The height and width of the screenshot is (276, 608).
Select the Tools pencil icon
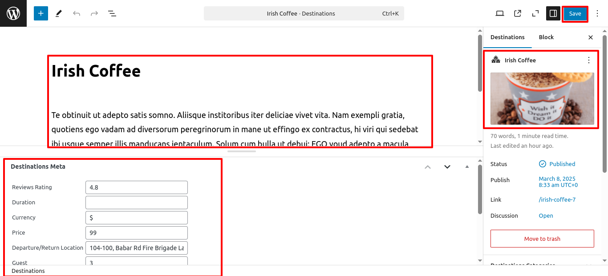point(59,13)
